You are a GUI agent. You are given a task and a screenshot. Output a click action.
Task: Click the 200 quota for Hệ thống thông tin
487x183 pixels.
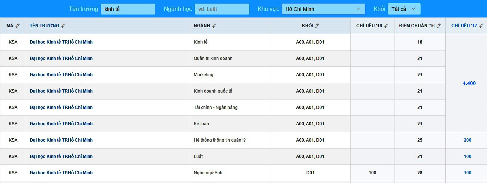[467, 140]
